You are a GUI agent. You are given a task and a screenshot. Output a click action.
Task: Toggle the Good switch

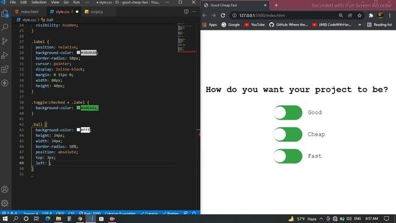288,113
